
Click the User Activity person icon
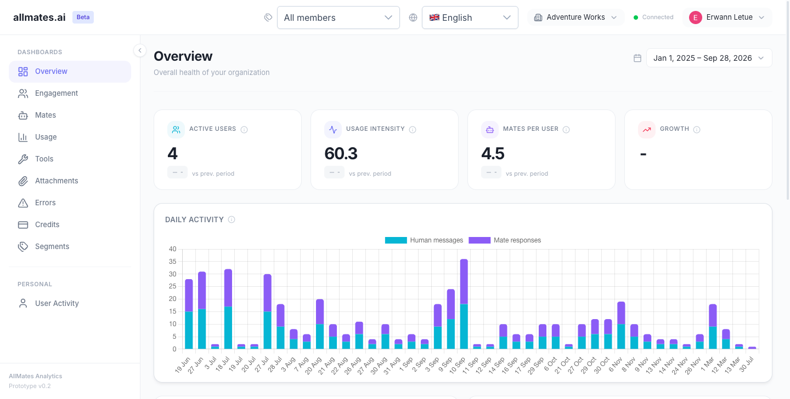point(23,303)
